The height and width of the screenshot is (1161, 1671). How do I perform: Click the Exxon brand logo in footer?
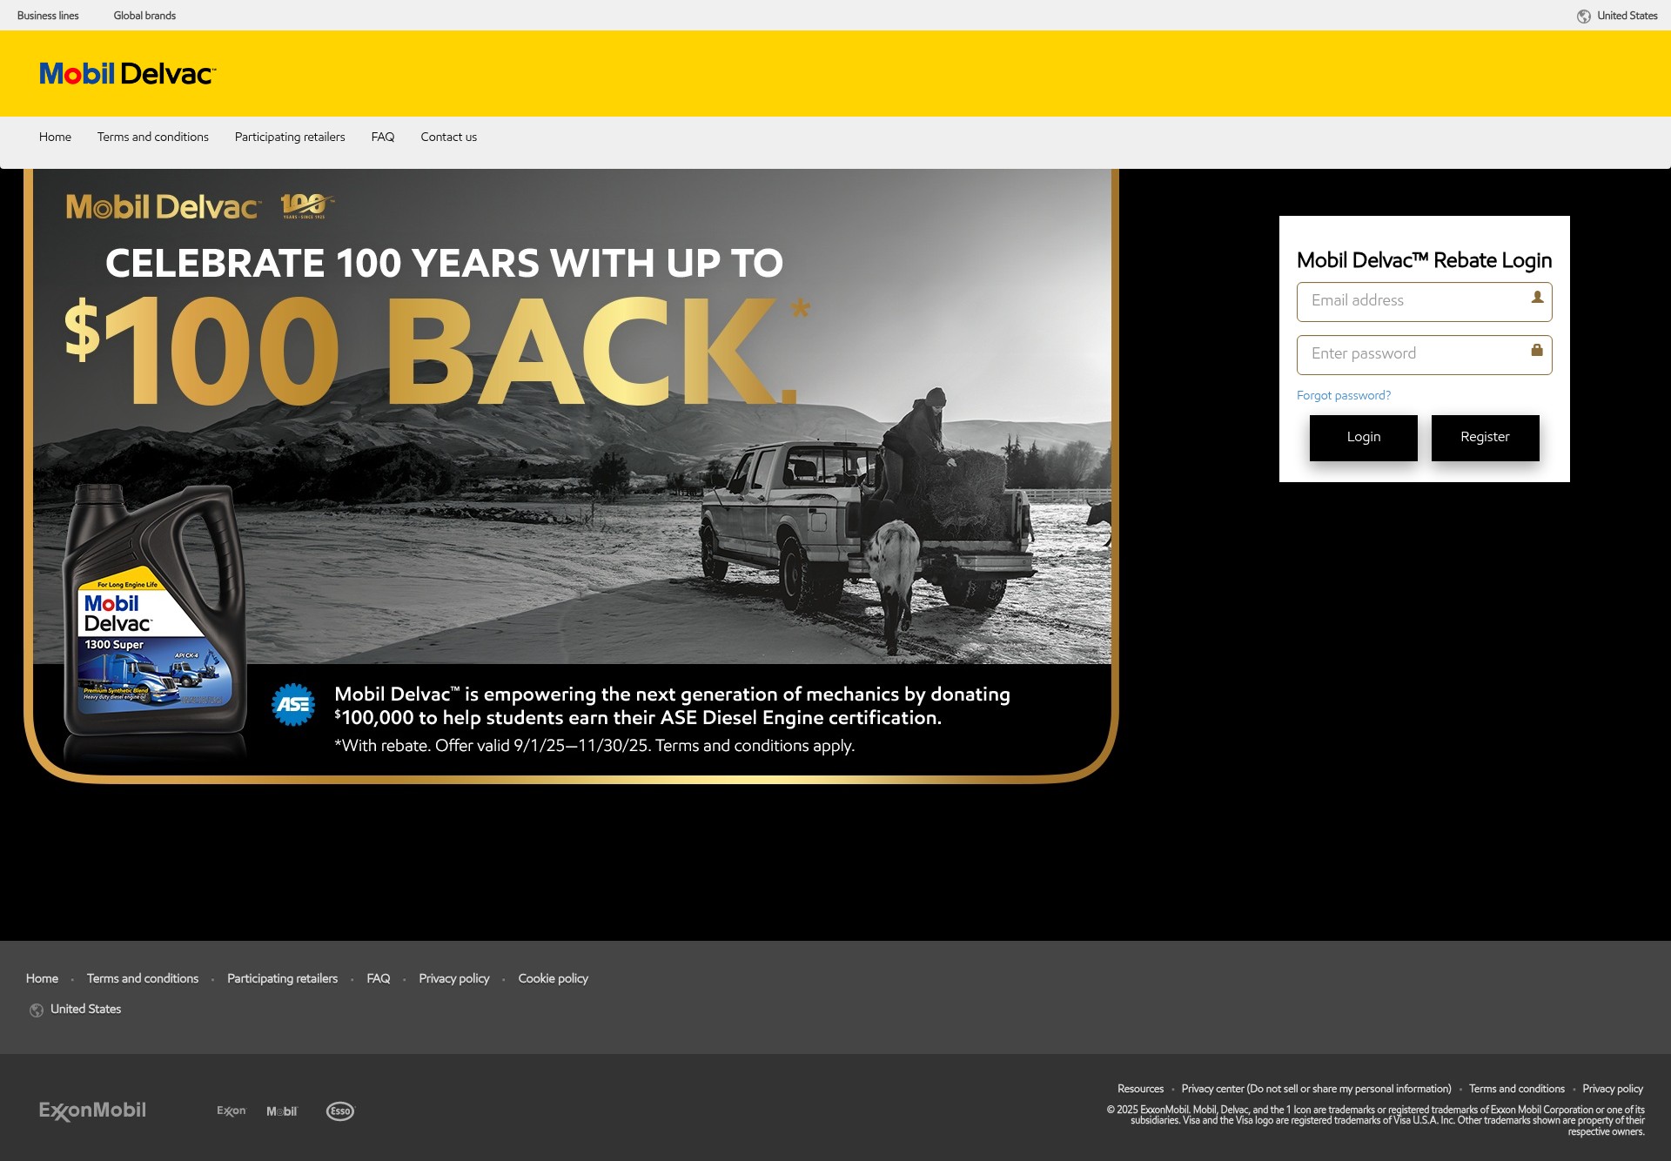coord(232,1111)
